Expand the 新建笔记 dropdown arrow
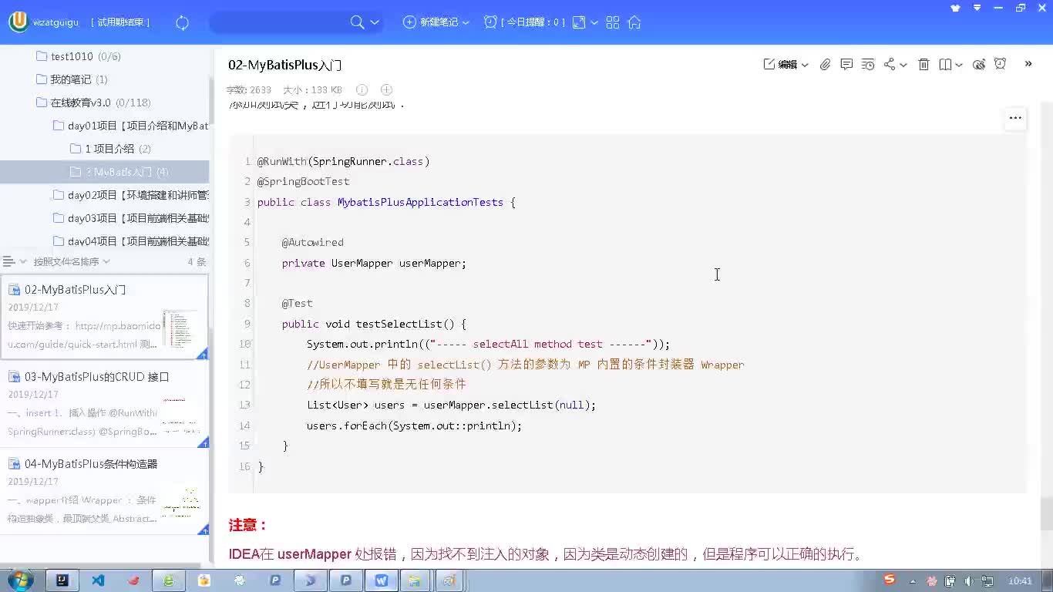The width and height of the screenshot is (1053, 592). tap(466, 23)
